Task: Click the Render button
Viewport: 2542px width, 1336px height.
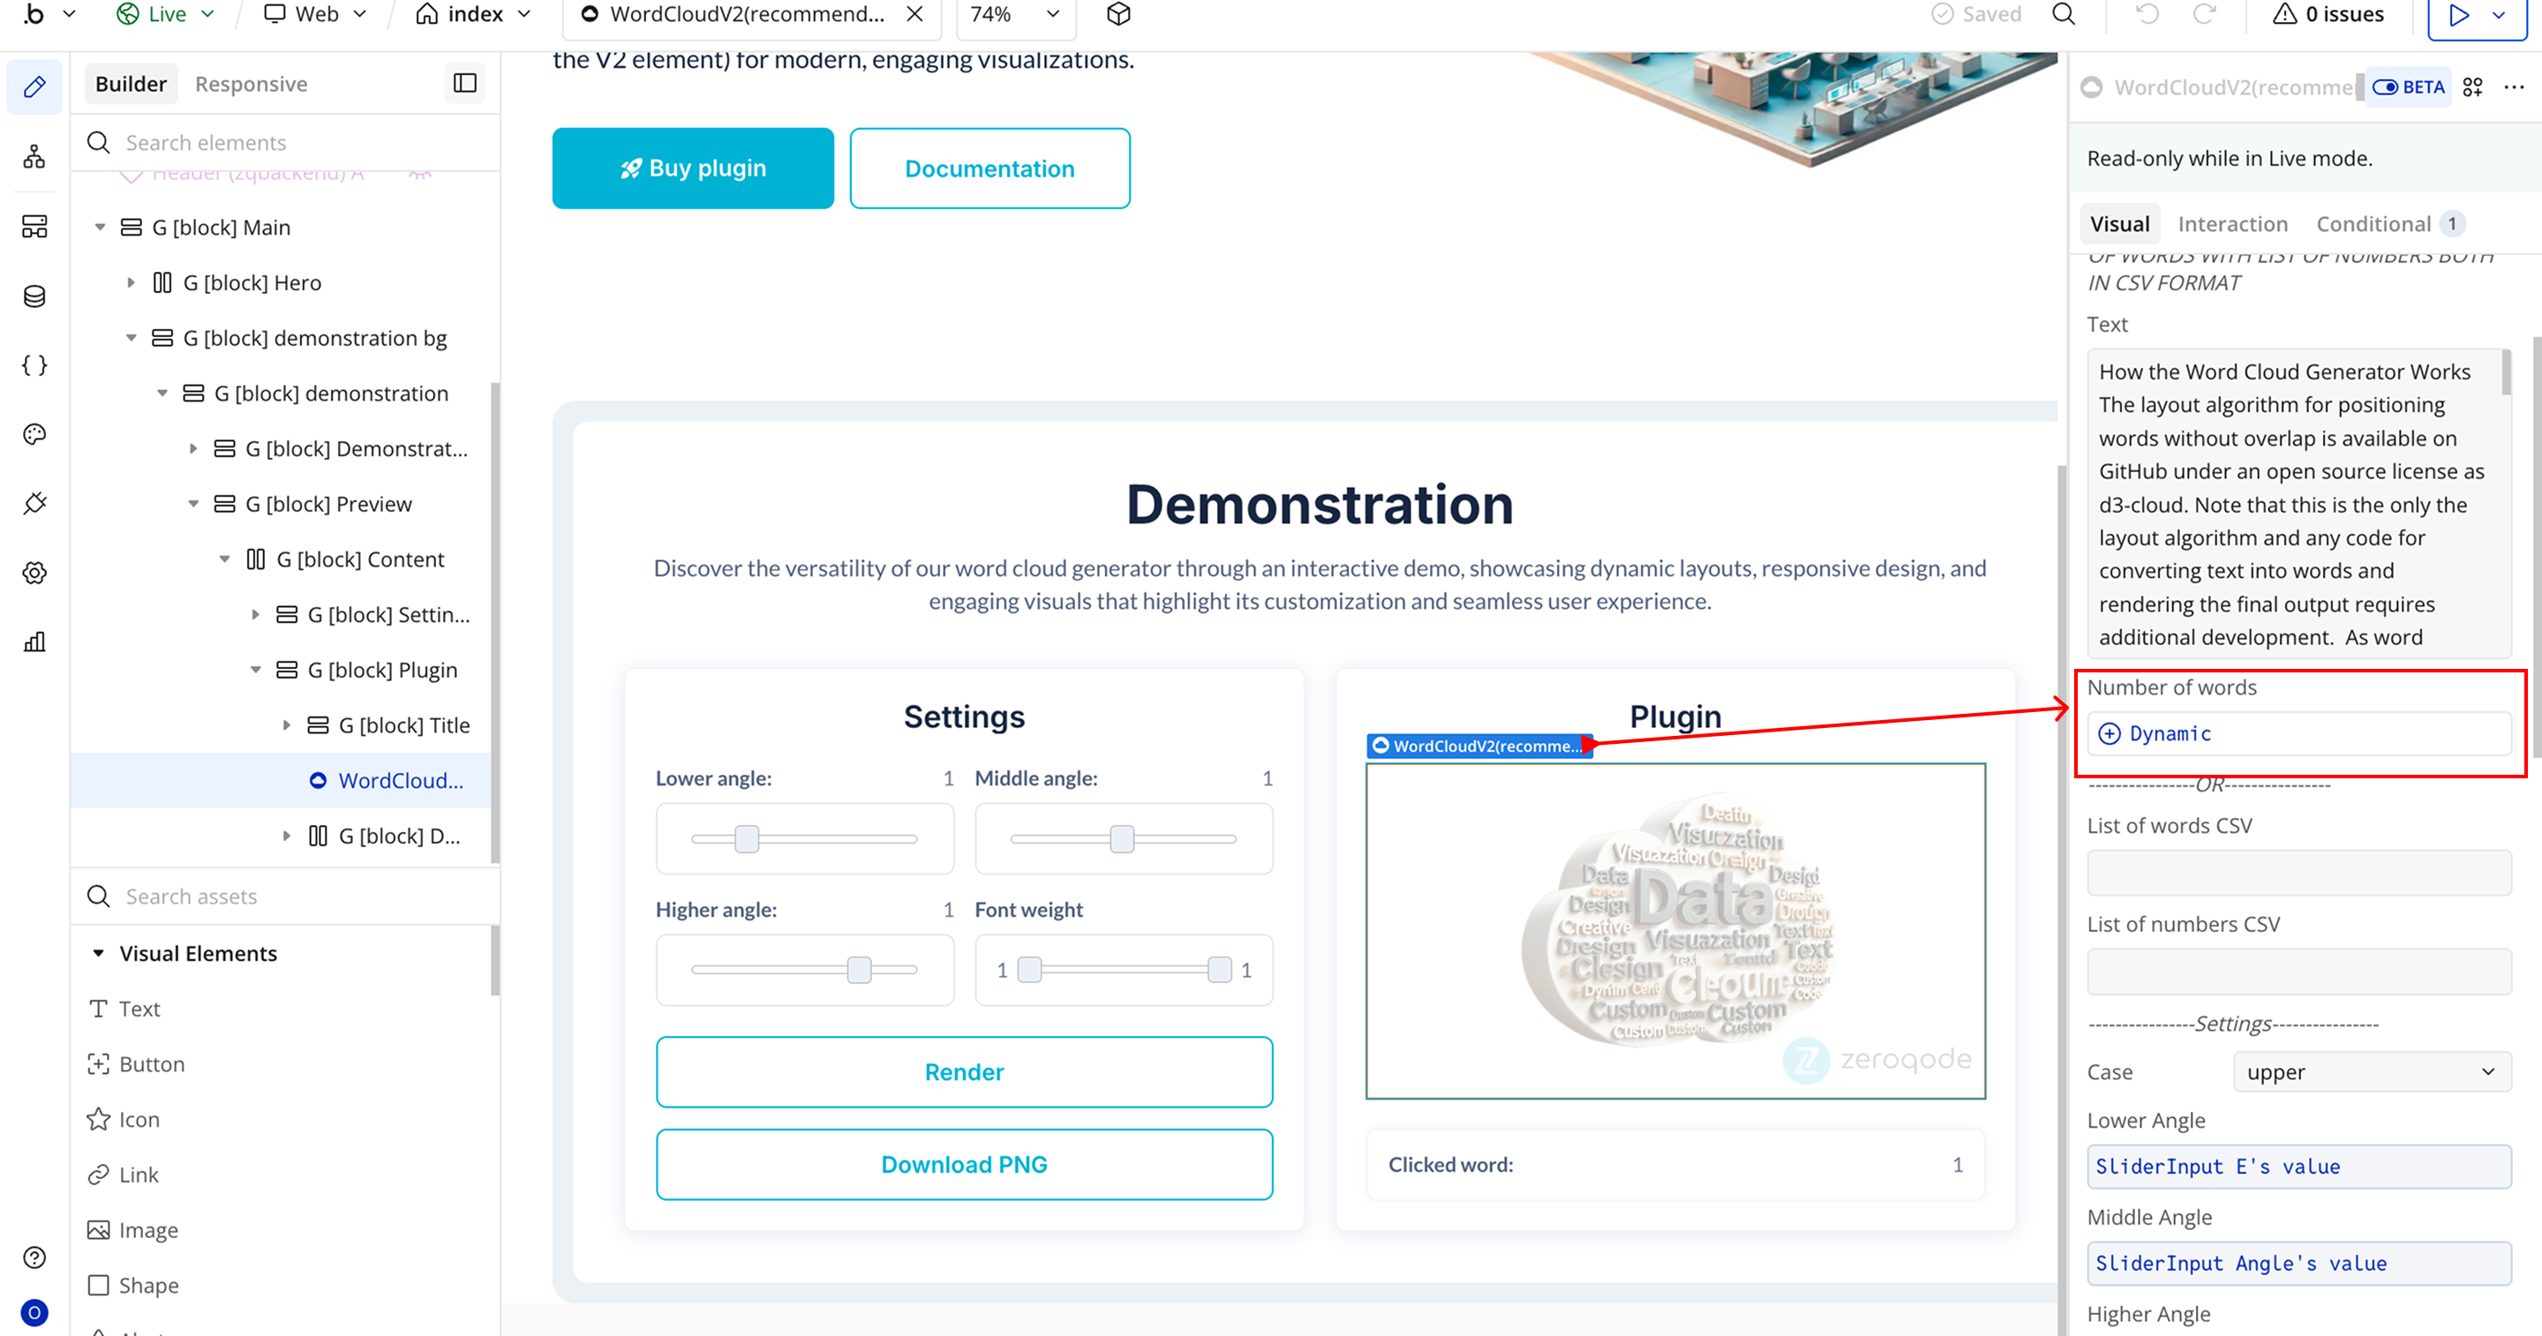Action: tap(963, 1071)
